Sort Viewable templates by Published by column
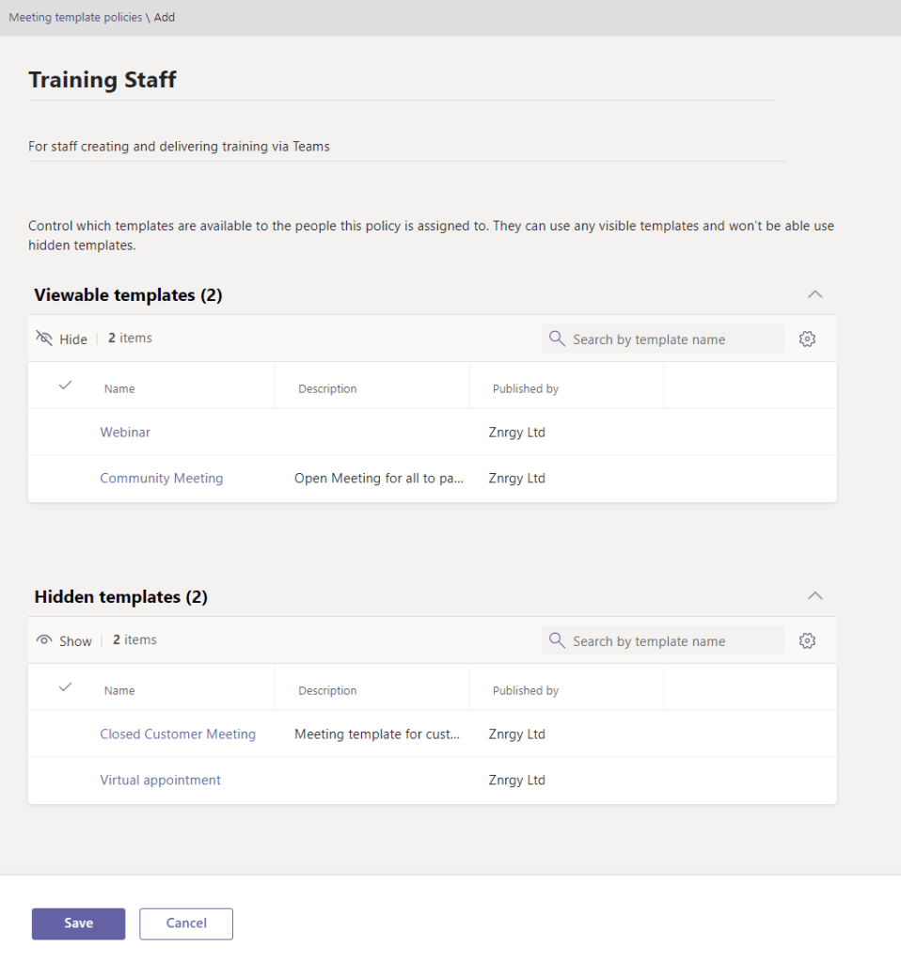 (526, 388)
